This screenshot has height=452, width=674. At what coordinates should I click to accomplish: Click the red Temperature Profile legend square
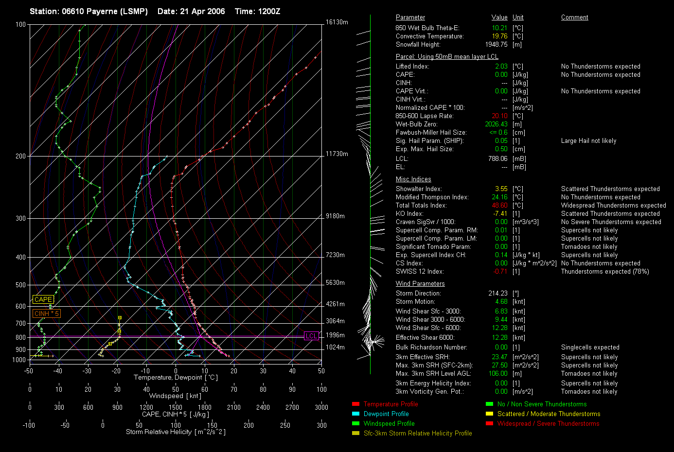coord(355,404)
